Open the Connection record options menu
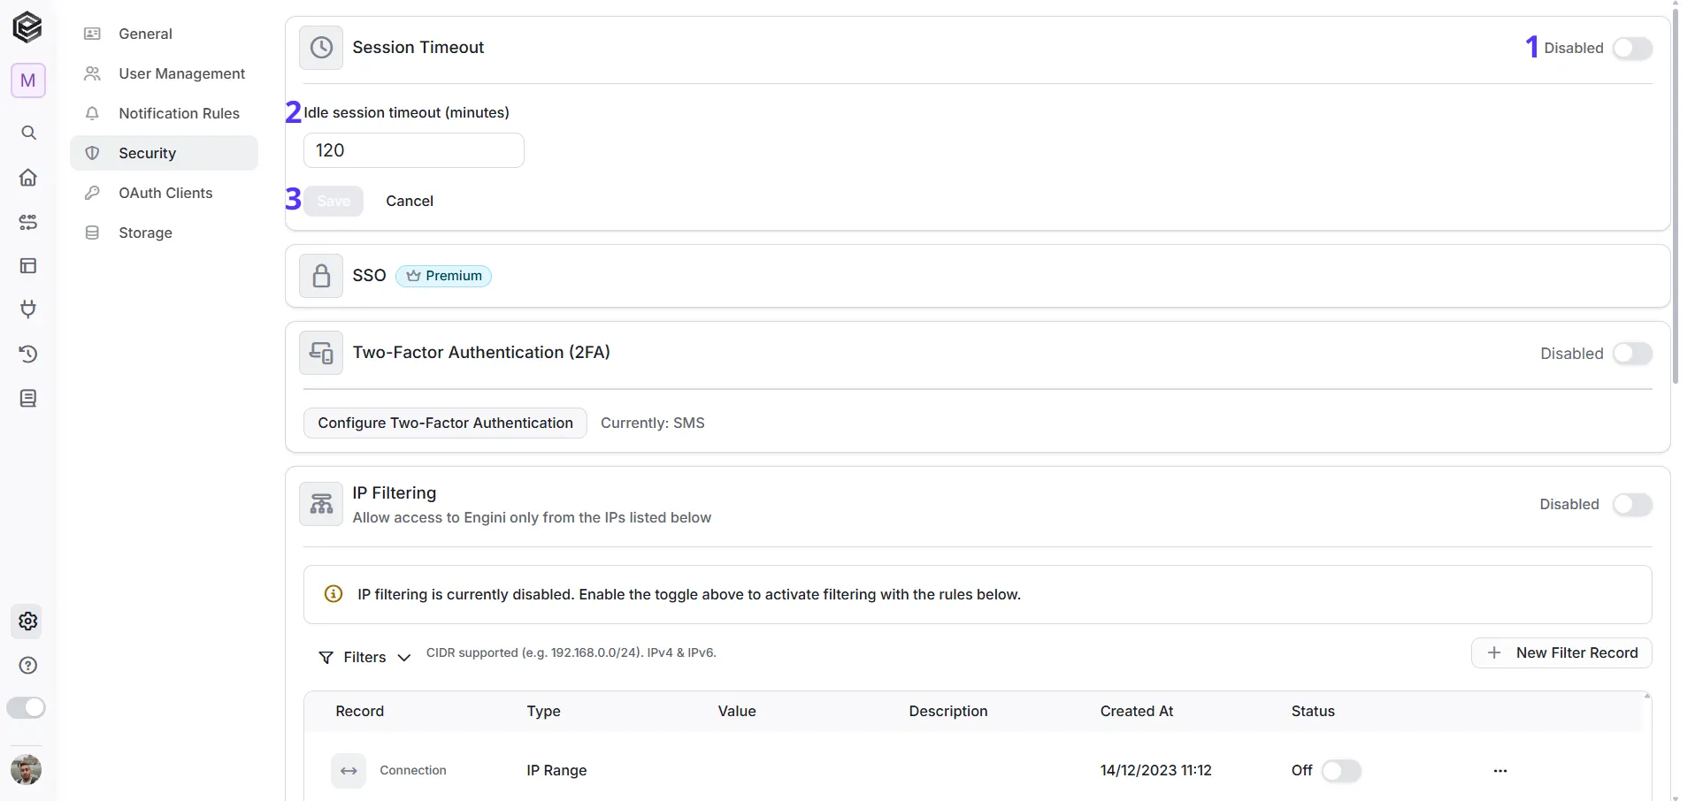The width and height of the screenshot is (1695, 801). [1500, 771]
